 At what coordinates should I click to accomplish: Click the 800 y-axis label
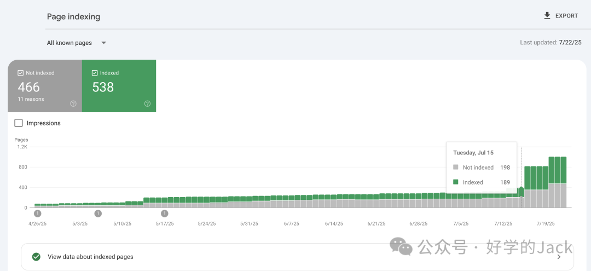click(x=23, y=167)
